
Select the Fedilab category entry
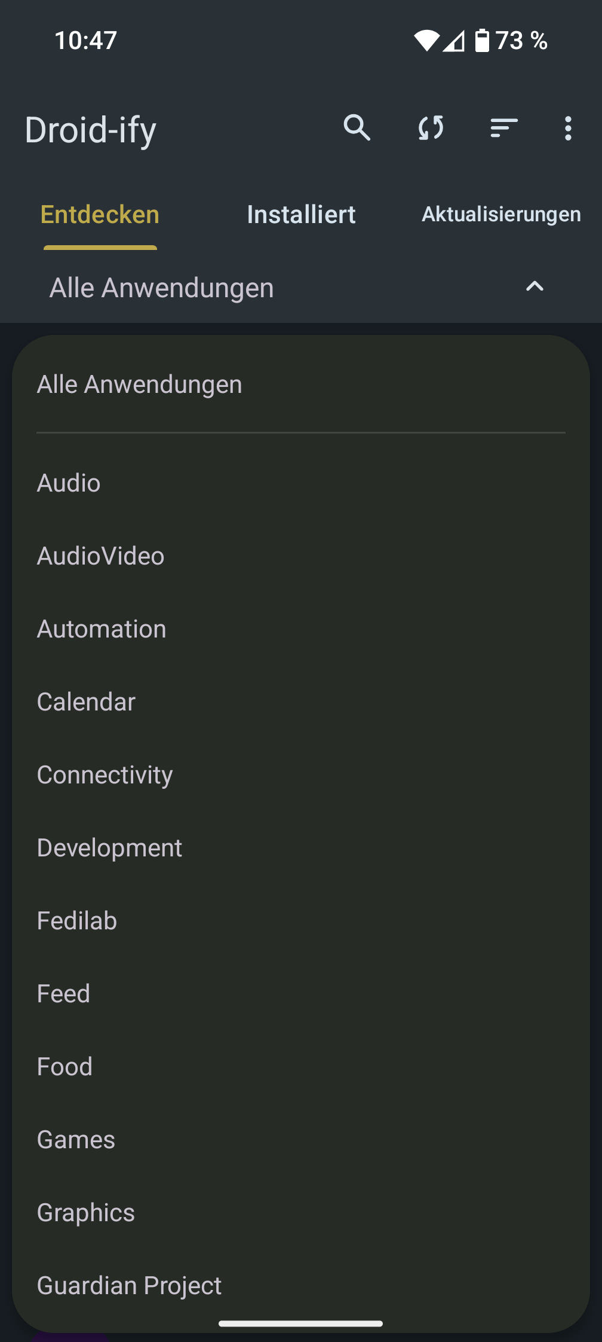76,920
